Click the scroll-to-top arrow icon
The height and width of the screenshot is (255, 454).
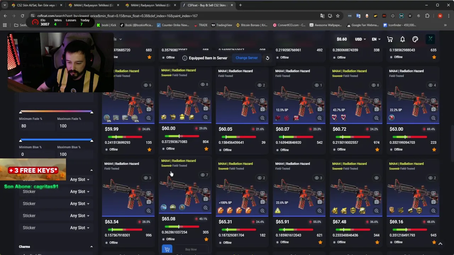440,244
